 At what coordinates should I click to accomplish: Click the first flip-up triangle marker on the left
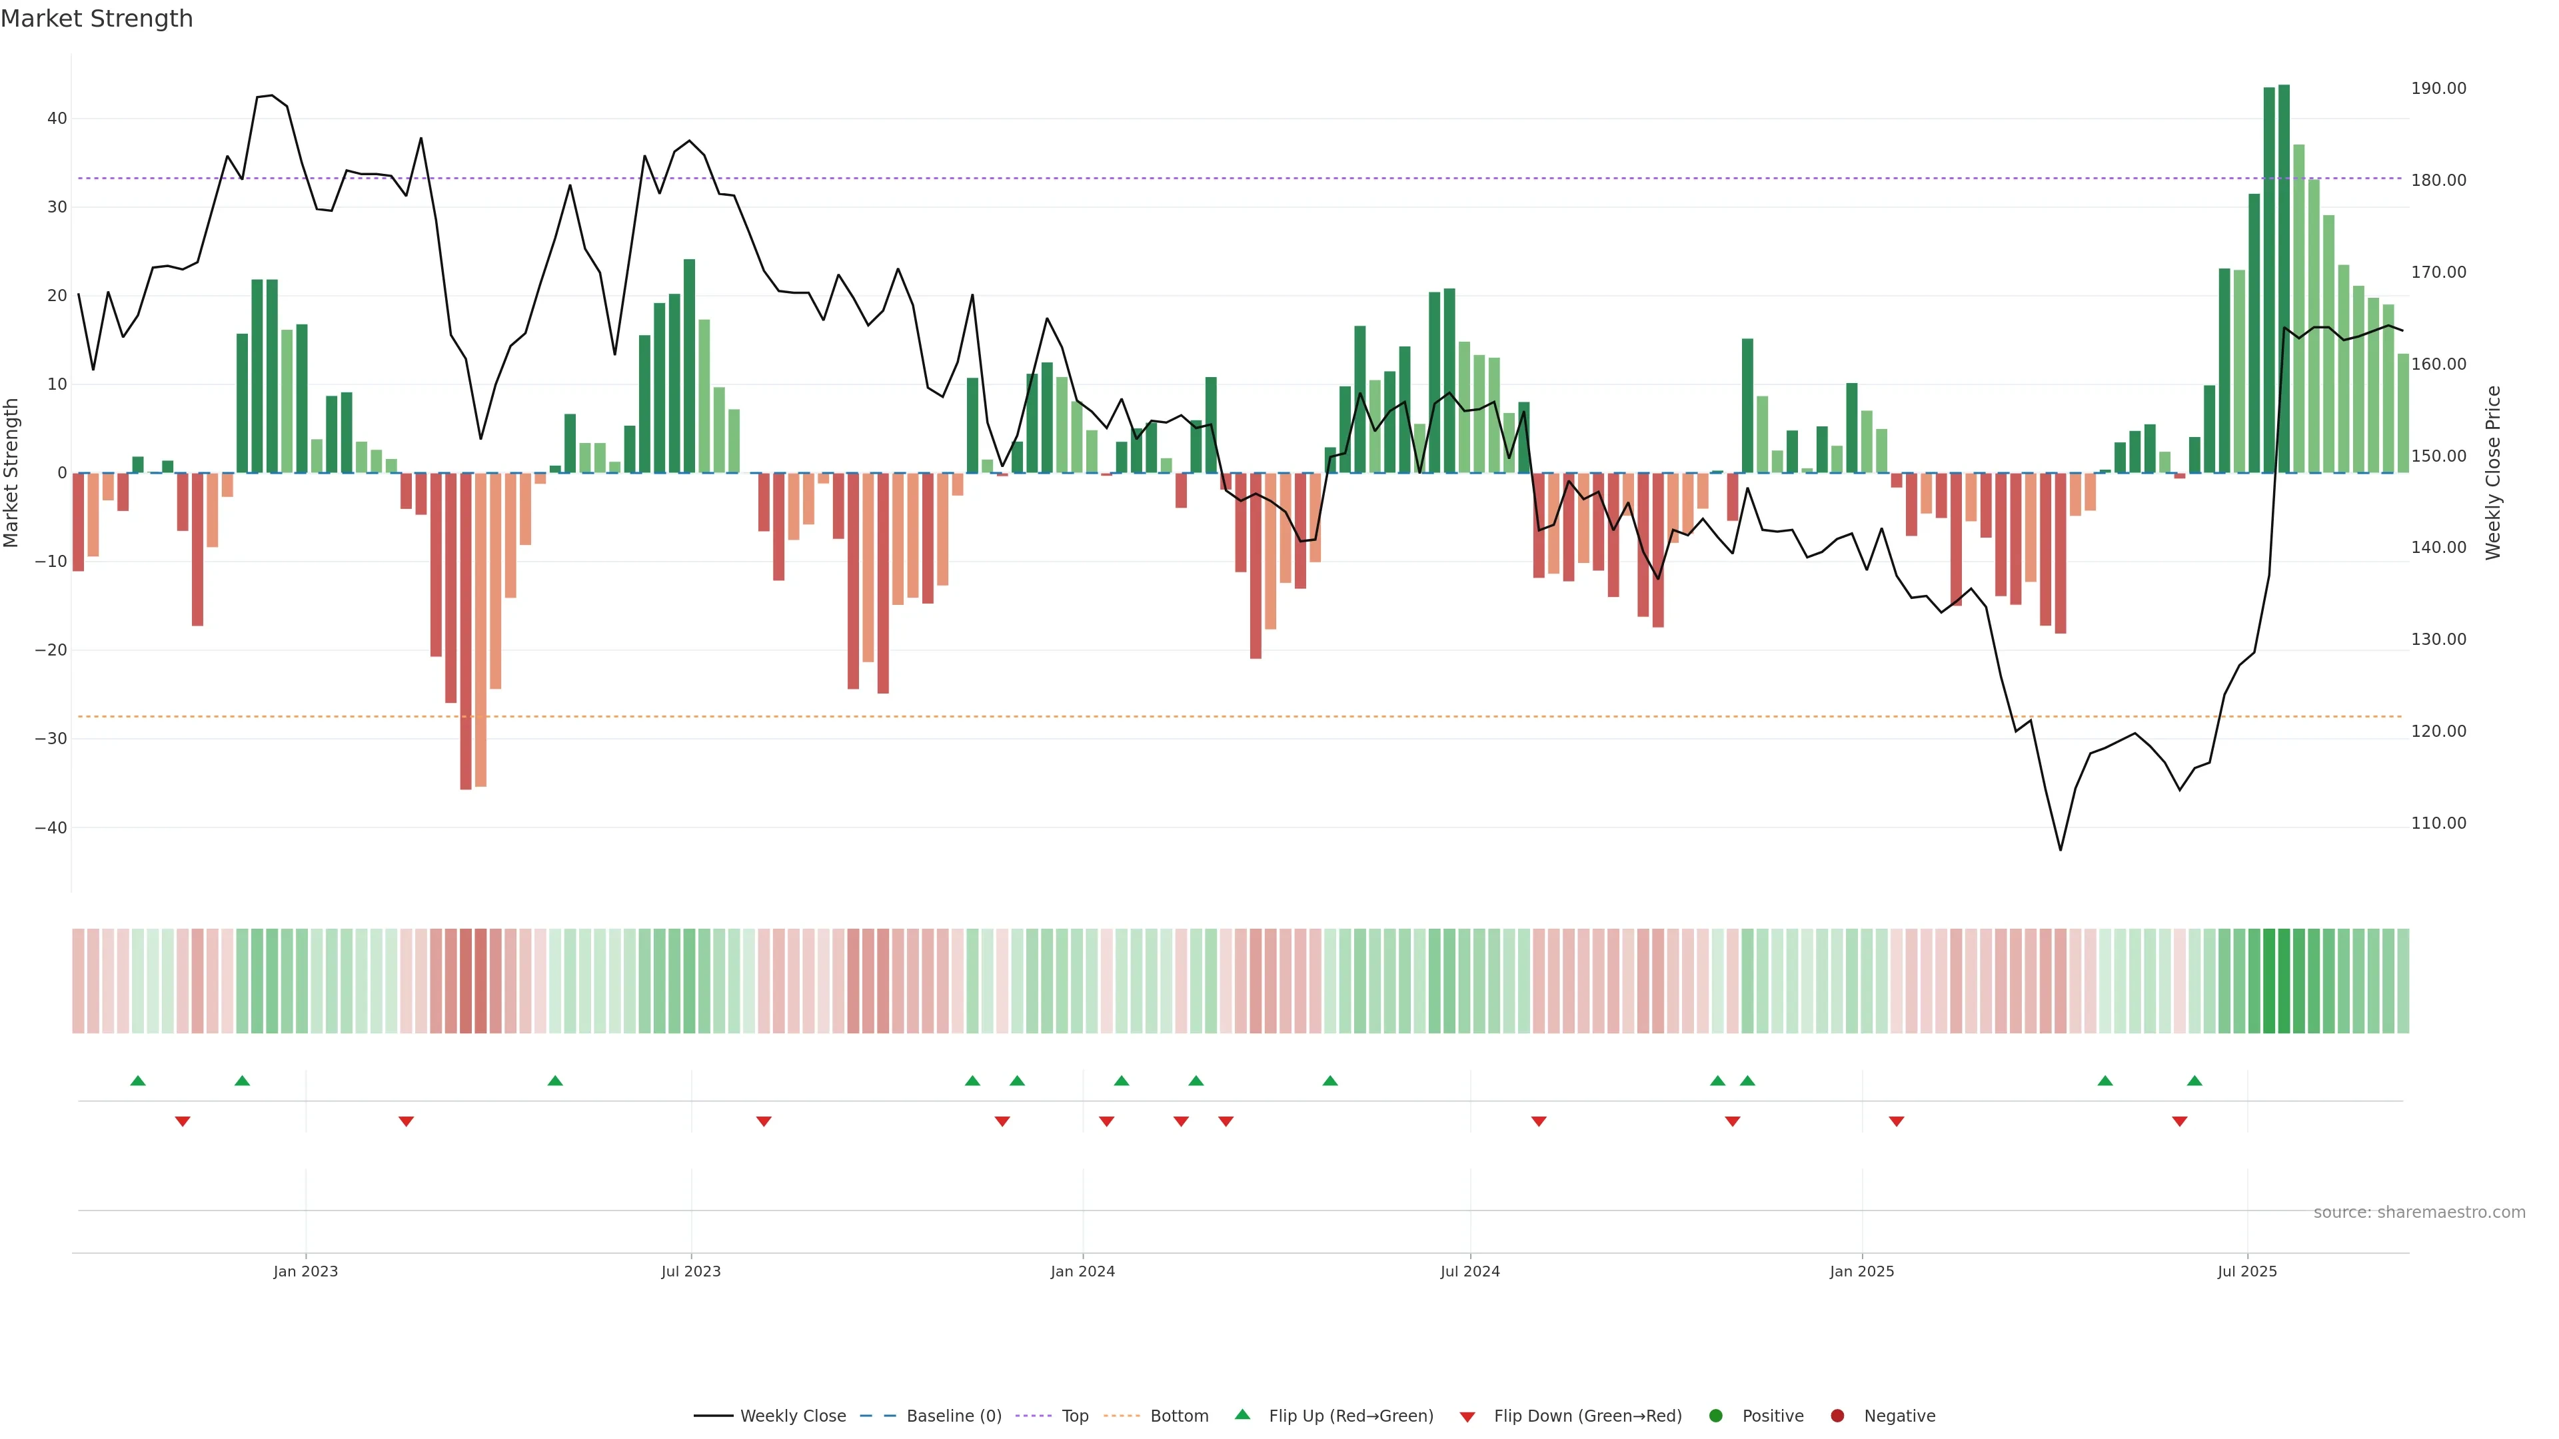point(138,1081)
